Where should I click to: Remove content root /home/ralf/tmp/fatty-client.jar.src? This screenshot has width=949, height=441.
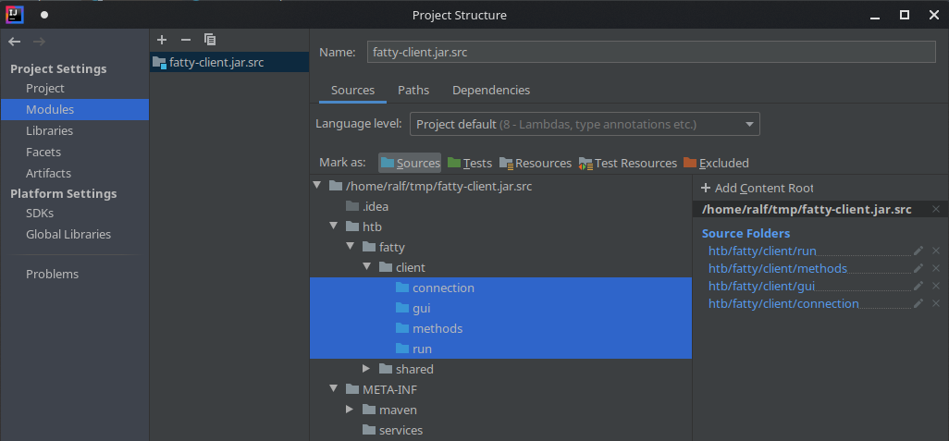tap(936, 210)
